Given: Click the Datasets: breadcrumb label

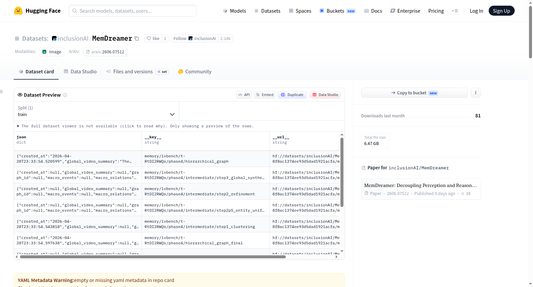Looking at the screenshot, I should coord(35,39).
